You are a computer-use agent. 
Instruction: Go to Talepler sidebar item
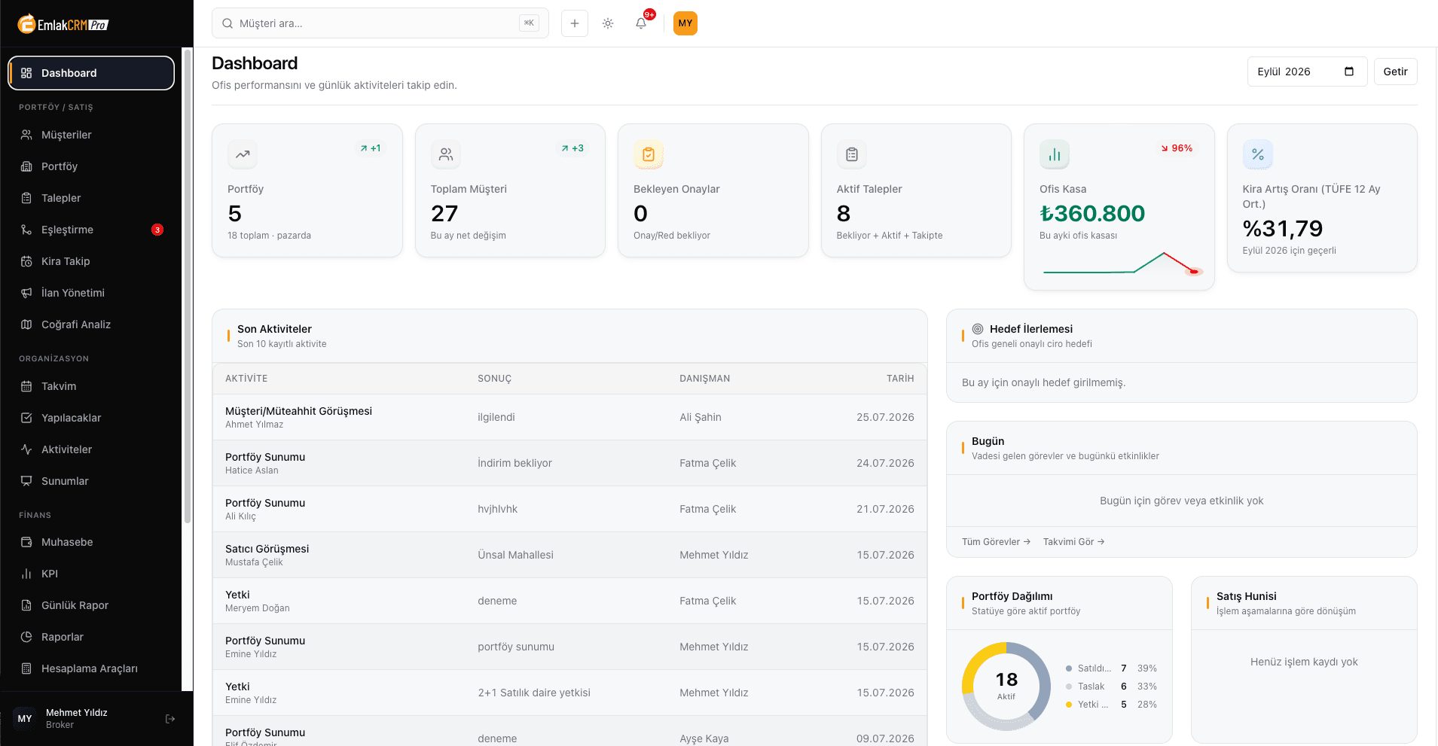[x=91, y=198]
